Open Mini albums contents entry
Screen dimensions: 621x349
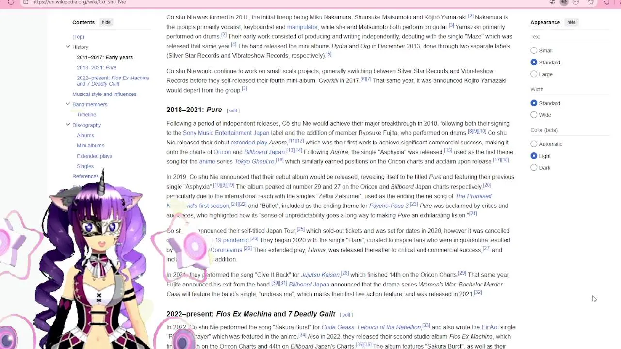click(x=90, y=145)
